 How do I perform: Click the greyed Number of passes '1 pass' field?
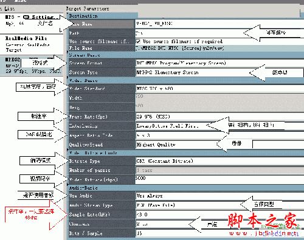[219, 170]
